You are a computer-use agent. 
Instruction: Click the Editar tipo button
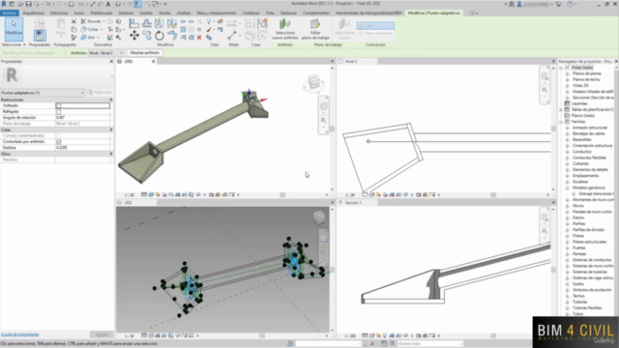pyautogui.click(x=100, y=93)
